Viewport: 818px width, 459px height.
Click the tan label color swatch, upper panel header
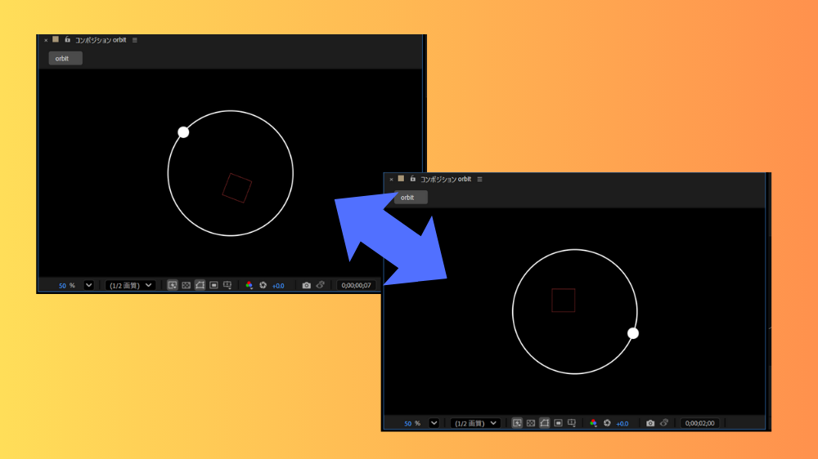pos(56,39)
